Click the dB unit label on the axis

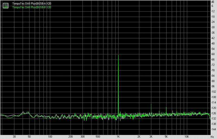click(212, 2)
